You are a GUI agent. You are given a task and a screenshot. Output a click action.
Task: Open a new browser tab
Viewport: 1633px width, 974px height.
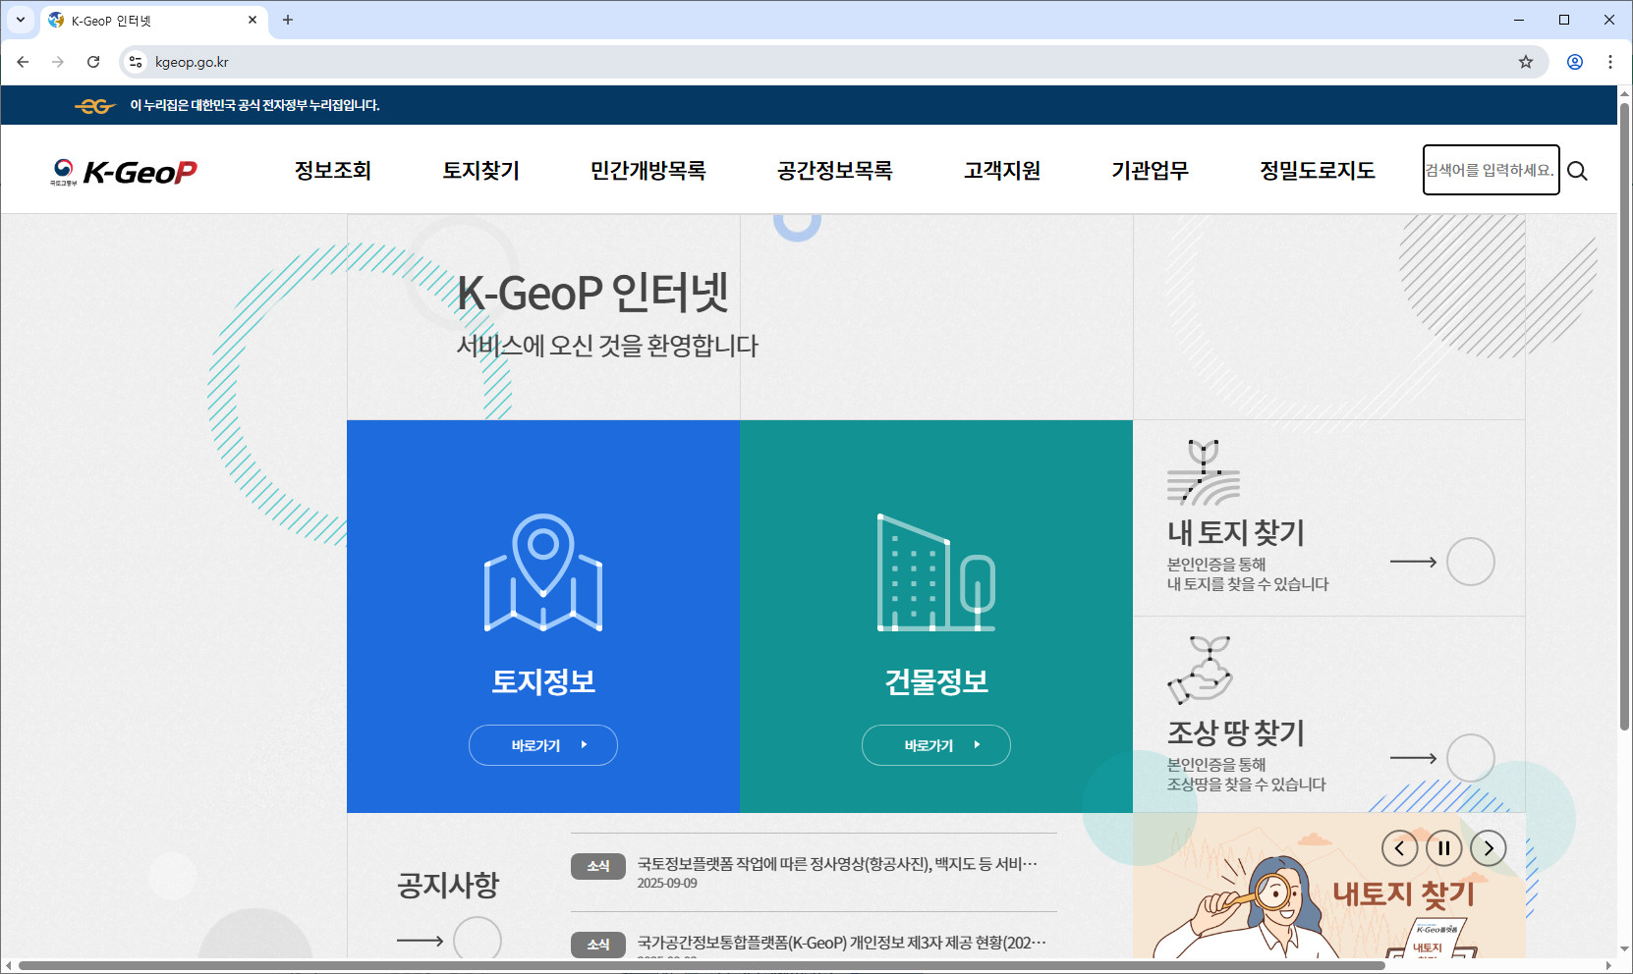coord(288,20)
